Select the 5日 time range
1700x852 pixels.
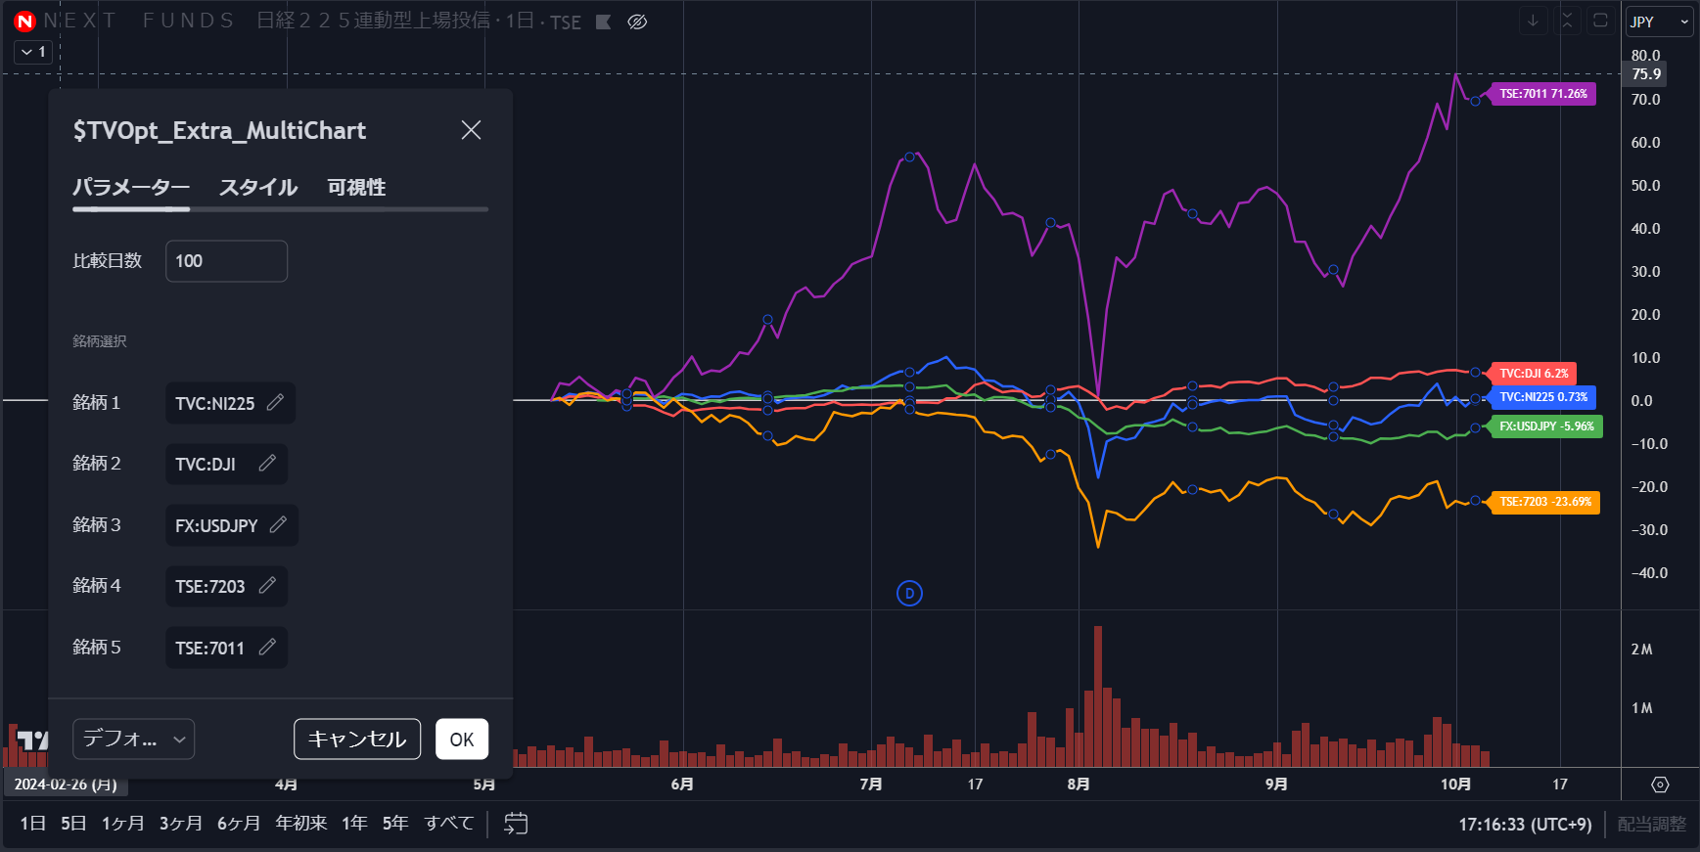click(x=73, y=824)
